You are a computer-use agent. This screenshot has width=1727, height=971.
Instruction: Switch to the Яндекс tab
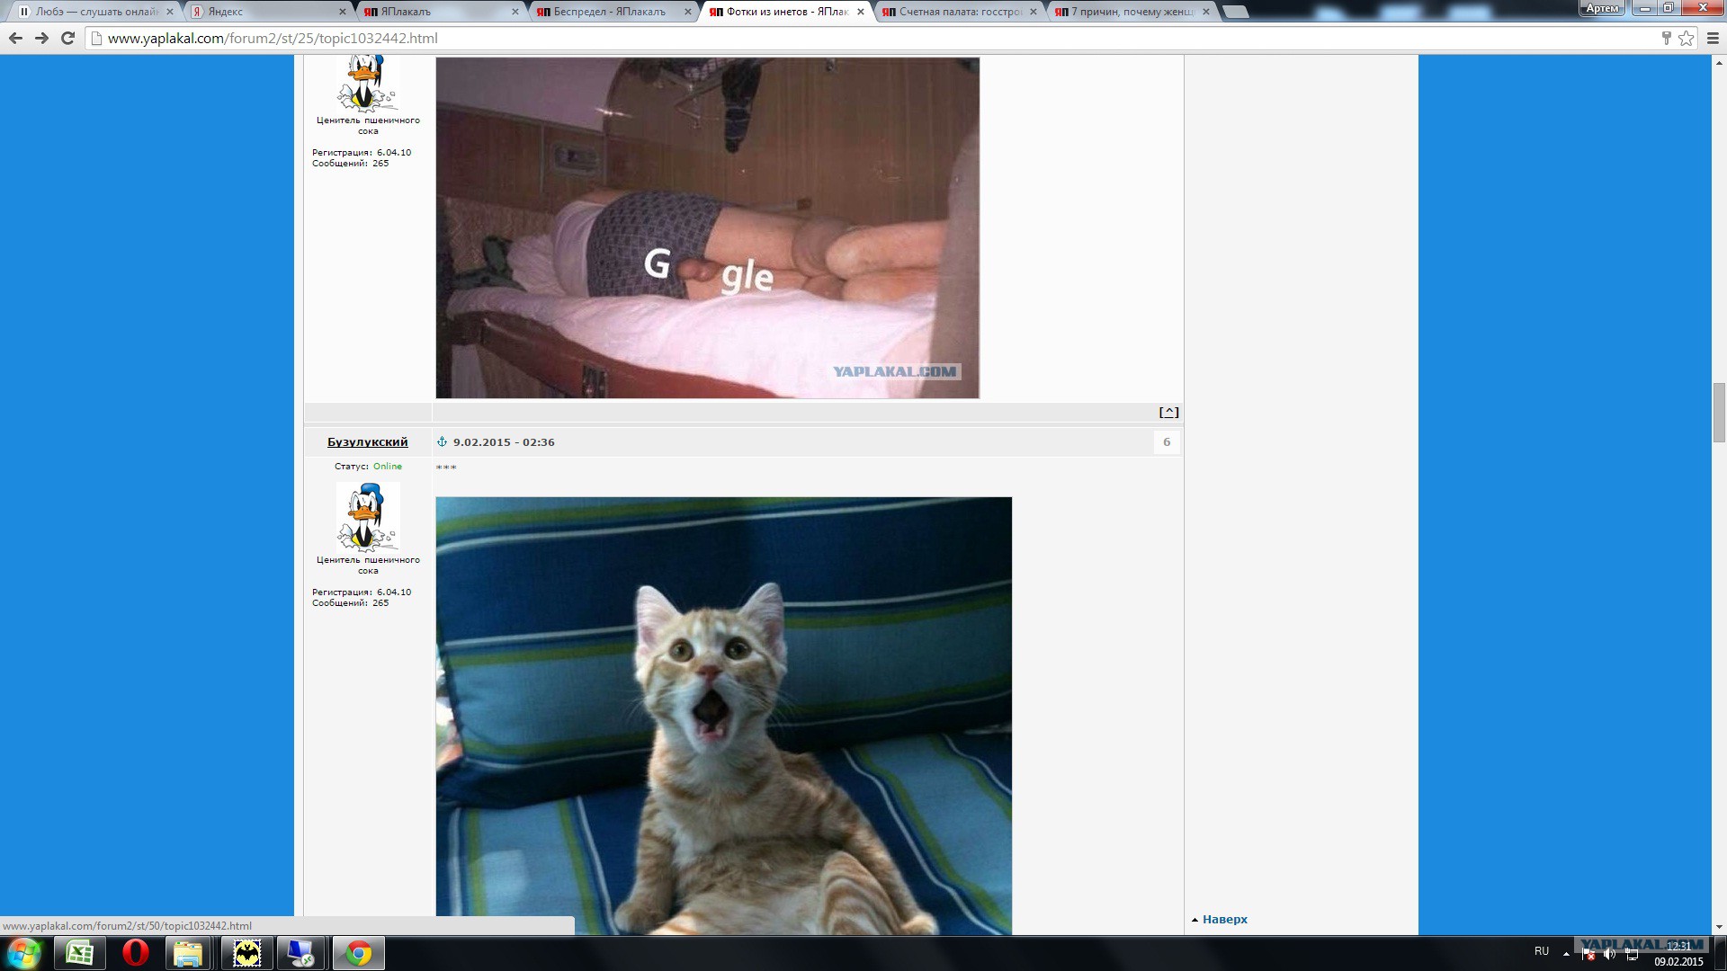[261, 12]
